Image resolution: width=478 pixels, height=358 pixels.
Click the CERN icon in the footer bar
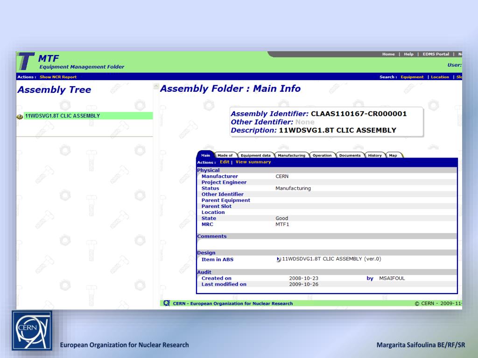click(167, 303)
